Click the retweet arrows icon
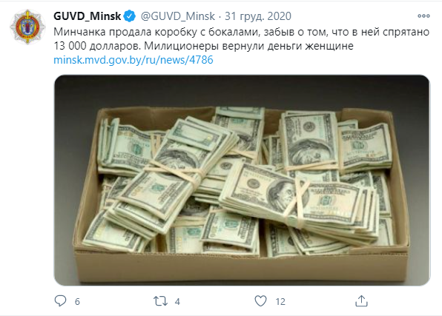 [x=160, y=301]
